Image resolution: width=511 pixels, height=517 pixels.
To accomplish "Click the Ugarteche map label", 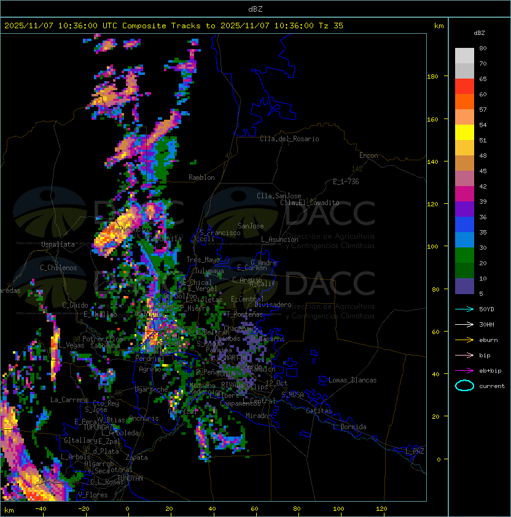I will pyautogui.click(x=152, y=389).
